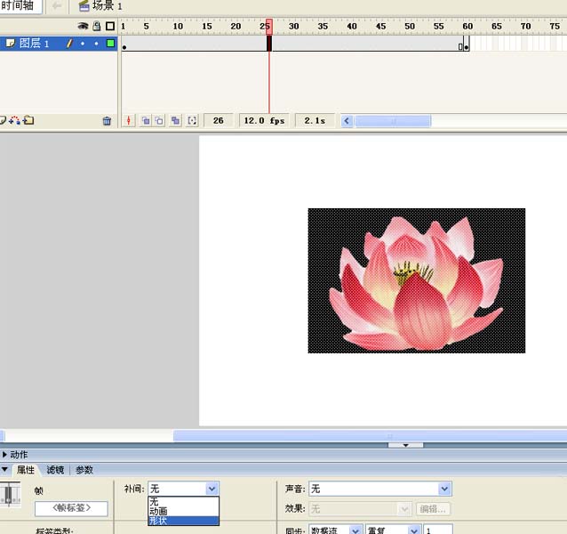Toggle lock all layers padlock icon
The width and height of the screenshot is (567, 534).
(x=96, y=27)
